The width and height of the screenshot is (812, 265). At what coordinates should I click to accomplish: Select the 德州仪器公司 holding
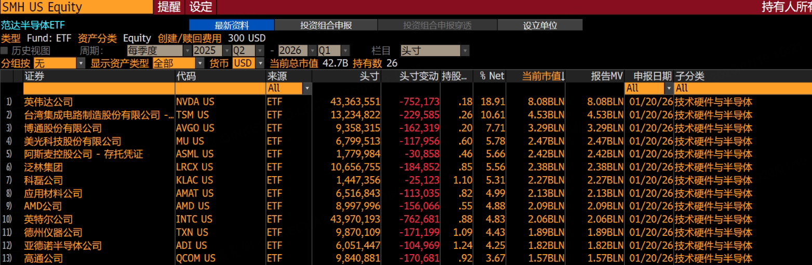coord(53,232)
